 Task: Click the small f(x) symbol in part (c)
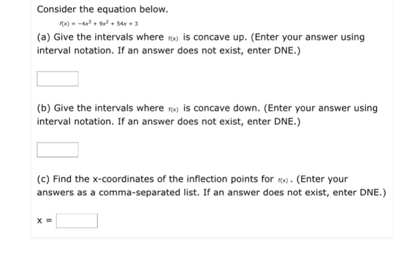pyautogui.click(x=283, y=181)
